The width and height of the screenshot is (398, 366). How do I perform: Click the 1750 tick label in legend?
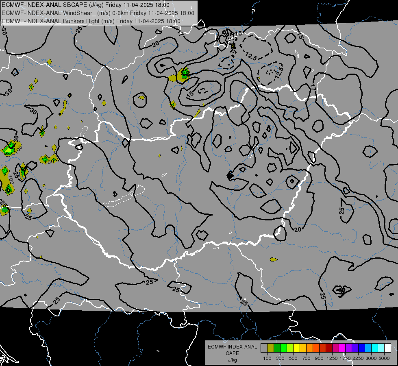(x=345, y=358)
